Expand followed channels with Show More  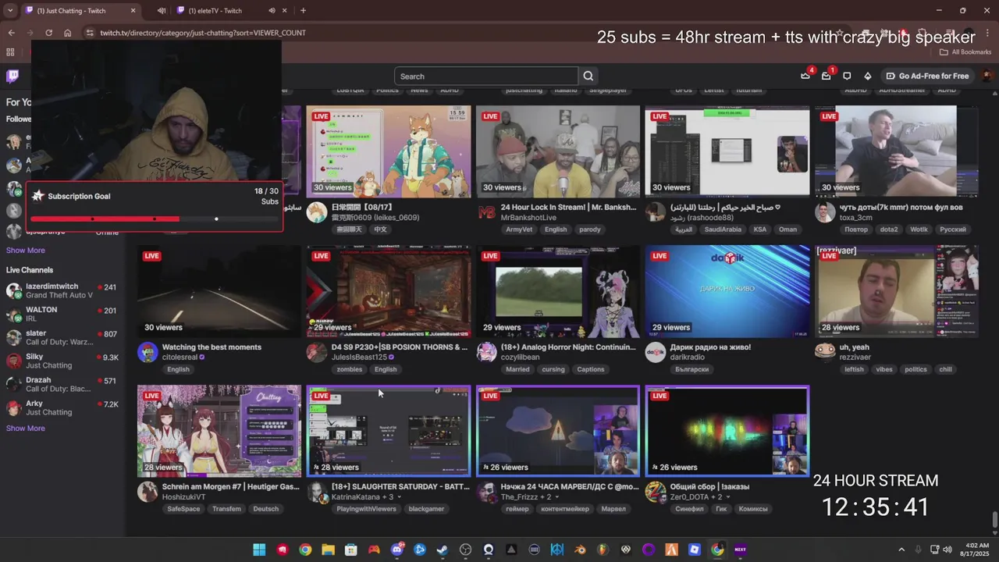coord(26,251)
